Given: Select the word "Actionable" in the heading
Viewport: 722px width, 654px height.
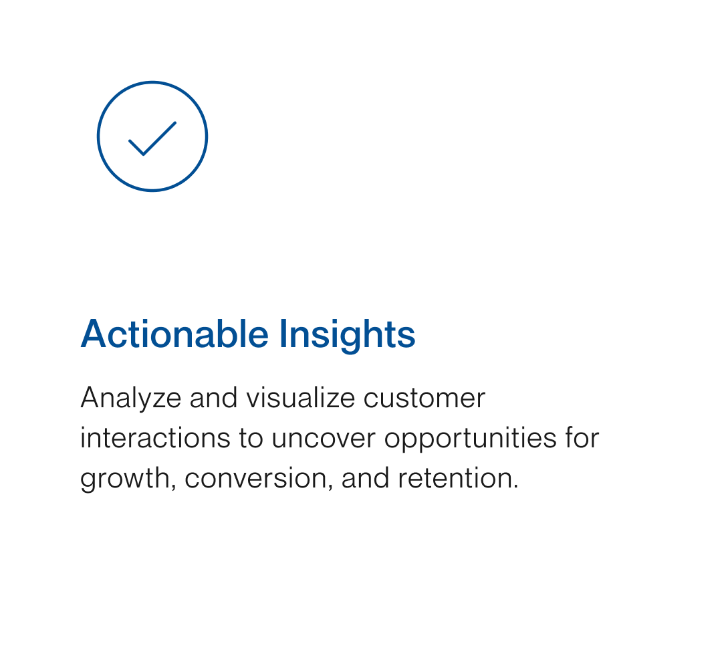Looking at the screenshot, I should tap(174, 333).
